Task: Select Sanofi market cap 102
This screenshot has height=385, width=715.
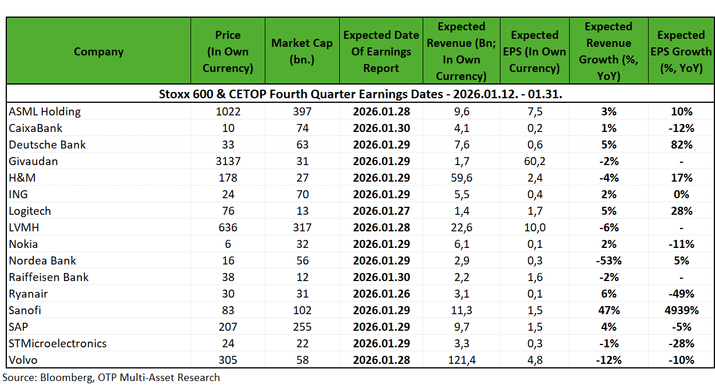Action: click(x=302, y=310)
